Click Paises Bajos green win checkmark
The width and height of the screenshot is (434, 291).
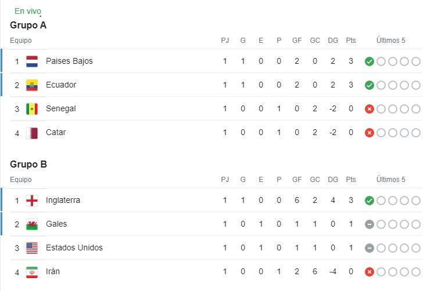370,61
